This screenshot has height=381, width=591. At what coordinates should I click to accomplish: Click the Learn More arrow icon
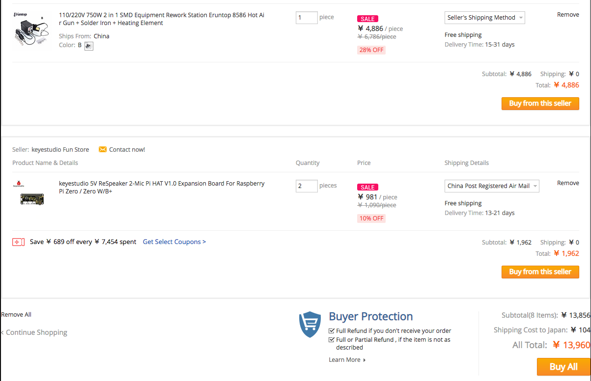click(x=365, y=360)
